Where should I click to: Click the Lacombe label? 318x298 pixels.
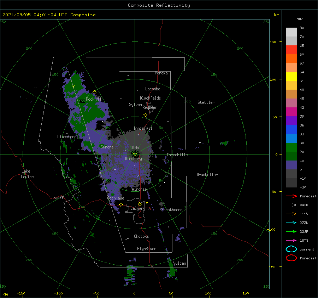tap(153, 89)
